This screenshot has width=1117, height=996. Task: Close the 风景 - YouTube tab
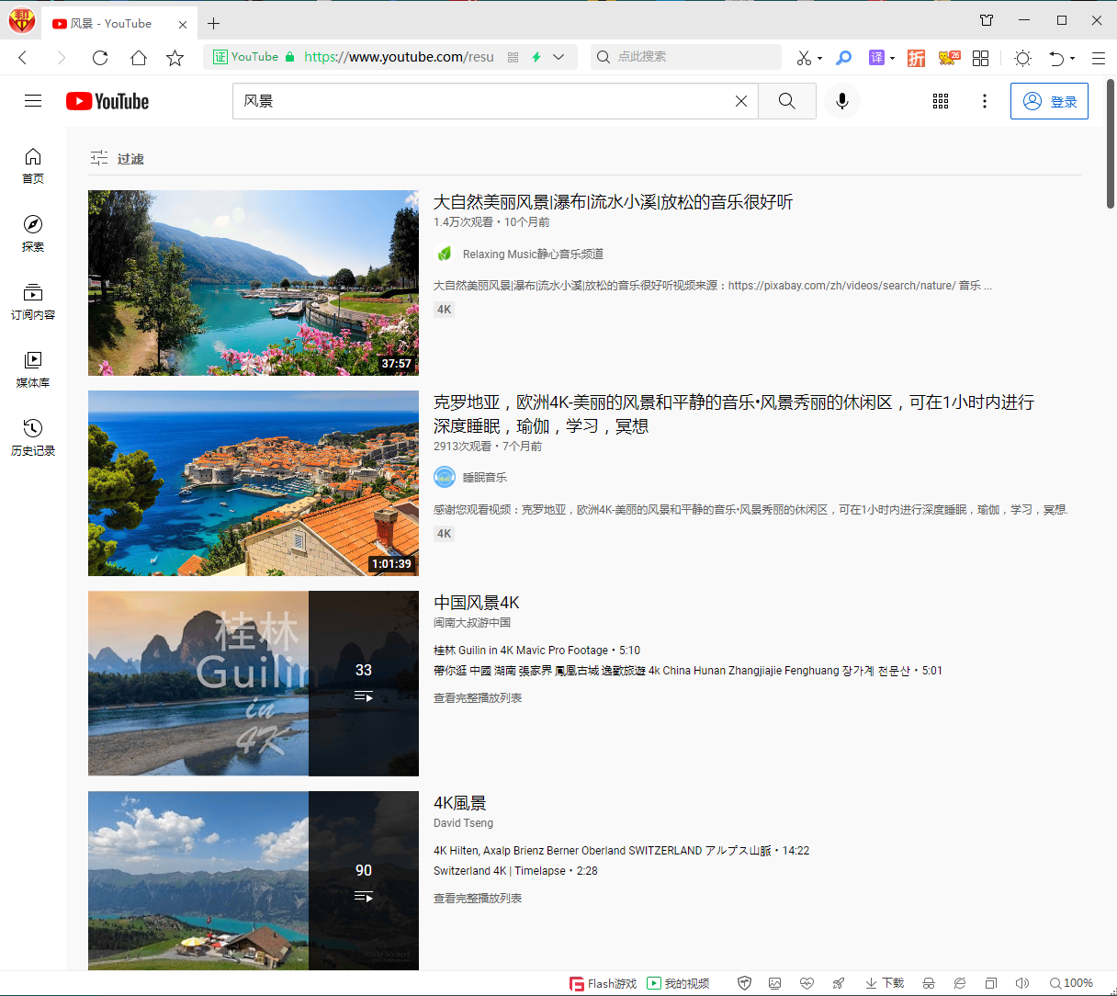point(183,24)
